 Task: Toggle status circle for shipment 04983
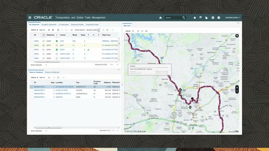coord(57,54)
